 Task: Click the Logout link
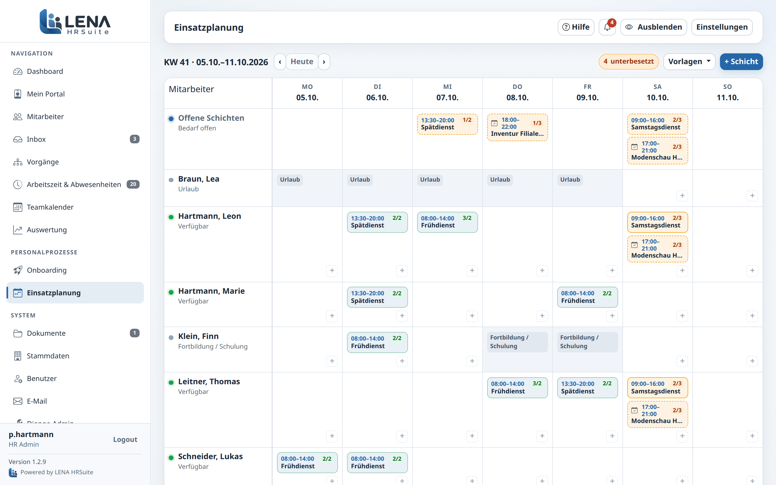pyautogui.click(x=125, y=439)
